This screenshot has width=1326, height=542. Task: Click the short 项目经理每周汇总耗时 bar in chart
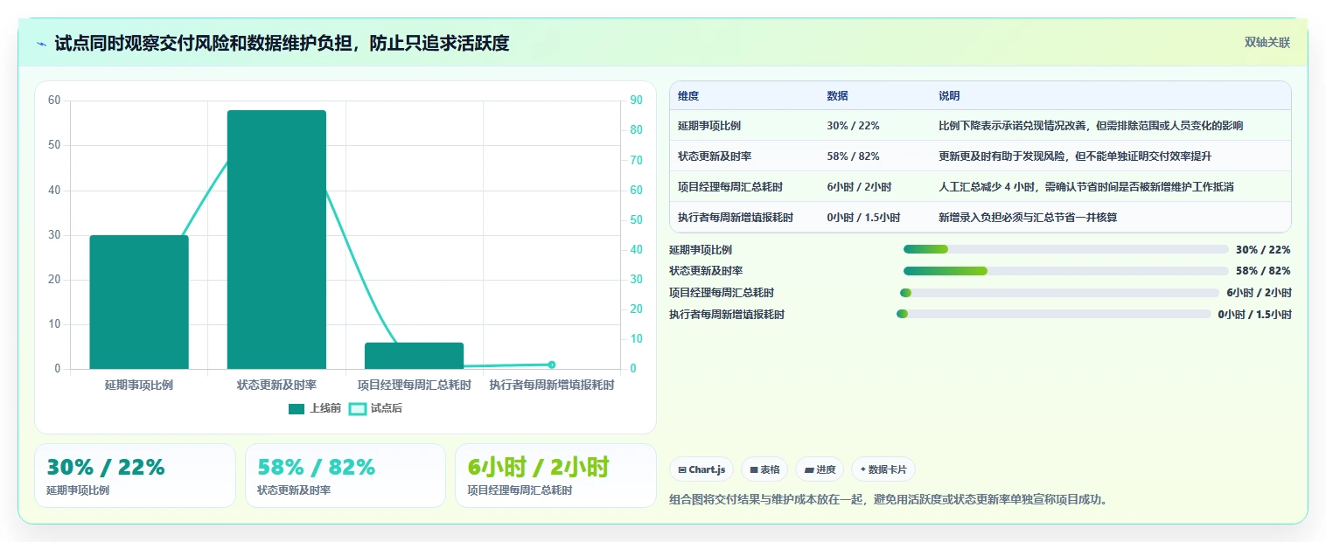pos(414,356)
